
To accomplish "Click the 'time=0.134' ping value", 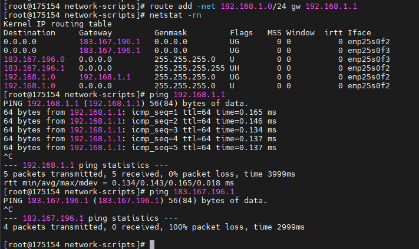I will pyautogui.click(x=239, y=130).
